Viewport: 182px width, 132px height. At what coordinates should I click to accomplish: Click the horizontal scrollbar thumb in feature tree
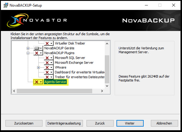coord(54,91)
